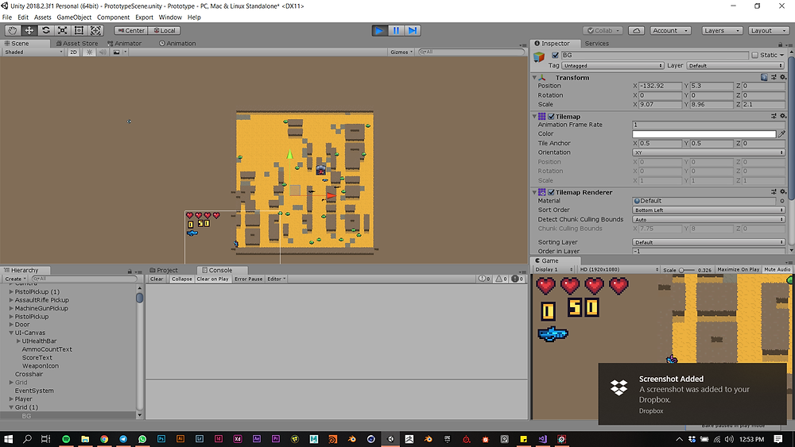Open the Layout dropdown in the toolbar
The width and height of the screenshot is (795, 447).
769,30
